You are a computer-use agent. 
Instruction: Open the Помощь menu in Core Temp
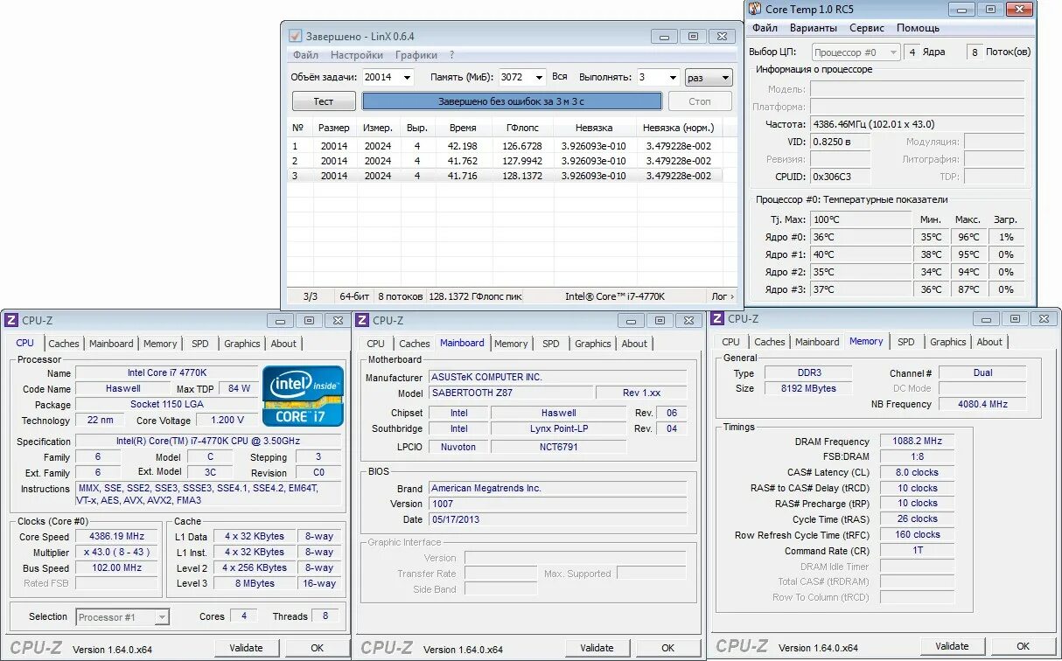pos(918,28)
